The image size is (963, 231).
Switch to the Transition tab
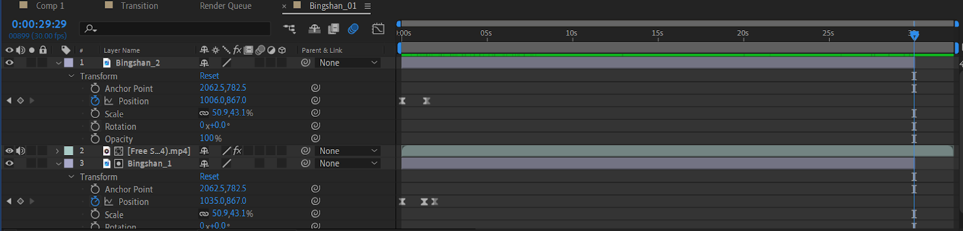click(140, 6)
